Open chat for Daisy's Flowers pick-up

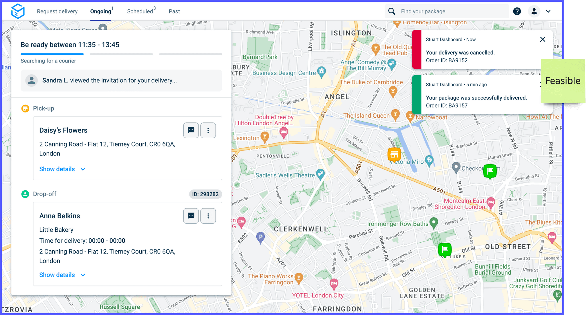click(x=191, y=130)
